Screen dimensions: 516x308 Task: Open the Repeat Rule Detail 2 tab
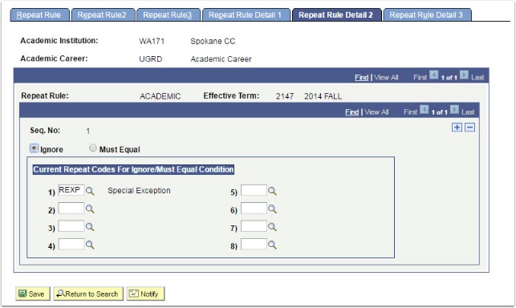[x=337, y=14]
